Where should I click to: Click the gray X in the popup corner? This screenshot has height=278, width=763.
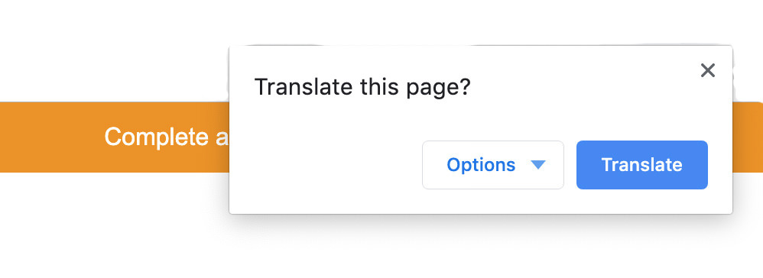[707, 70]
